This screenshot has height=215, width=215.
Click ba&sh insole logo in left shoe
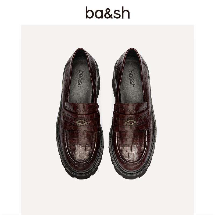(81, 78)
